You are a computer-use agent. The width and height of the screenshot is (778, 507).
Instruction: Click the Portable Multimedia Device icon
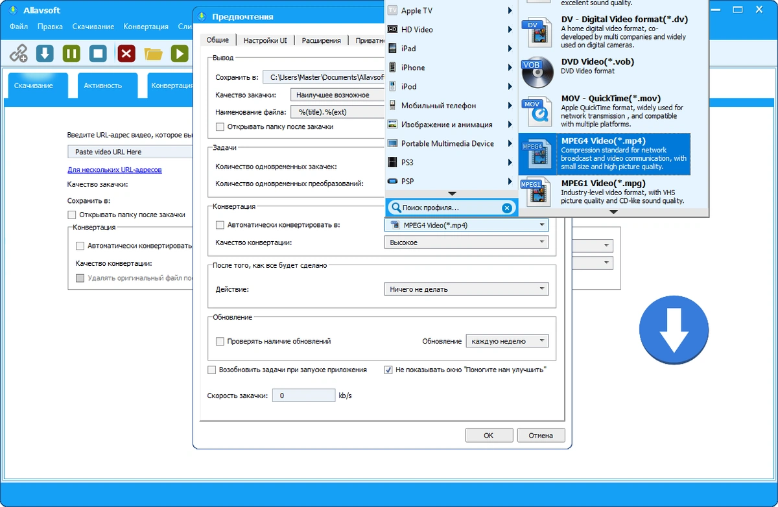(392, 143)
